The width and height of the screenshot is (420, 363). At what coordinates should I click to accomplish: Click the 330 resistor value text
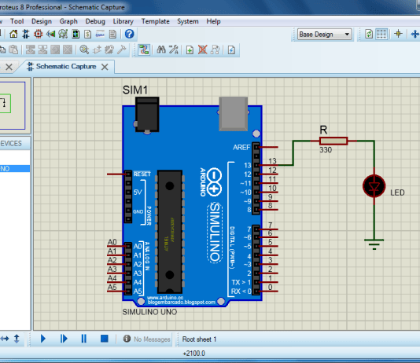[x=326, y=150]
